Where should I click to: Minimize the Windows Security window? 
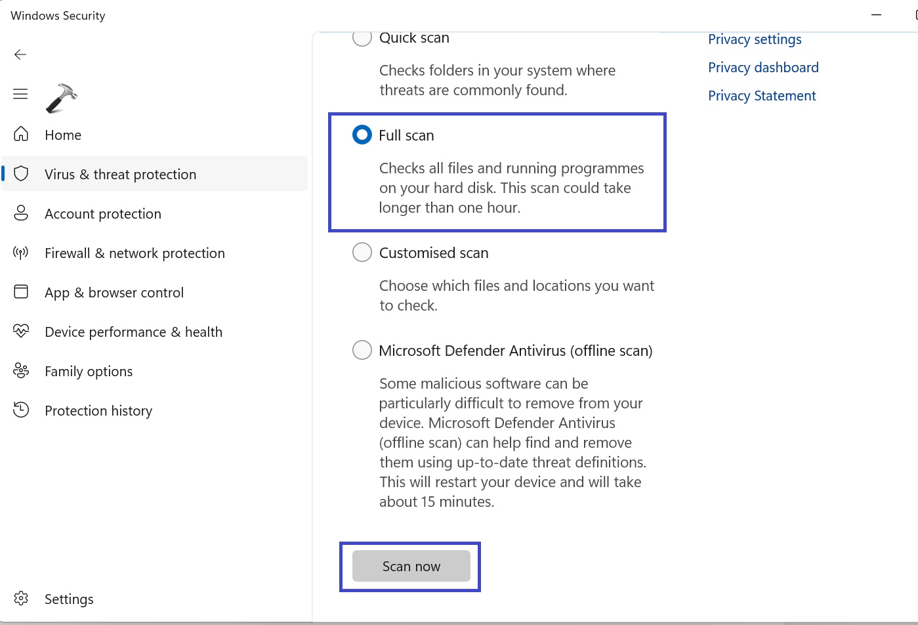(x=876, y=15)
